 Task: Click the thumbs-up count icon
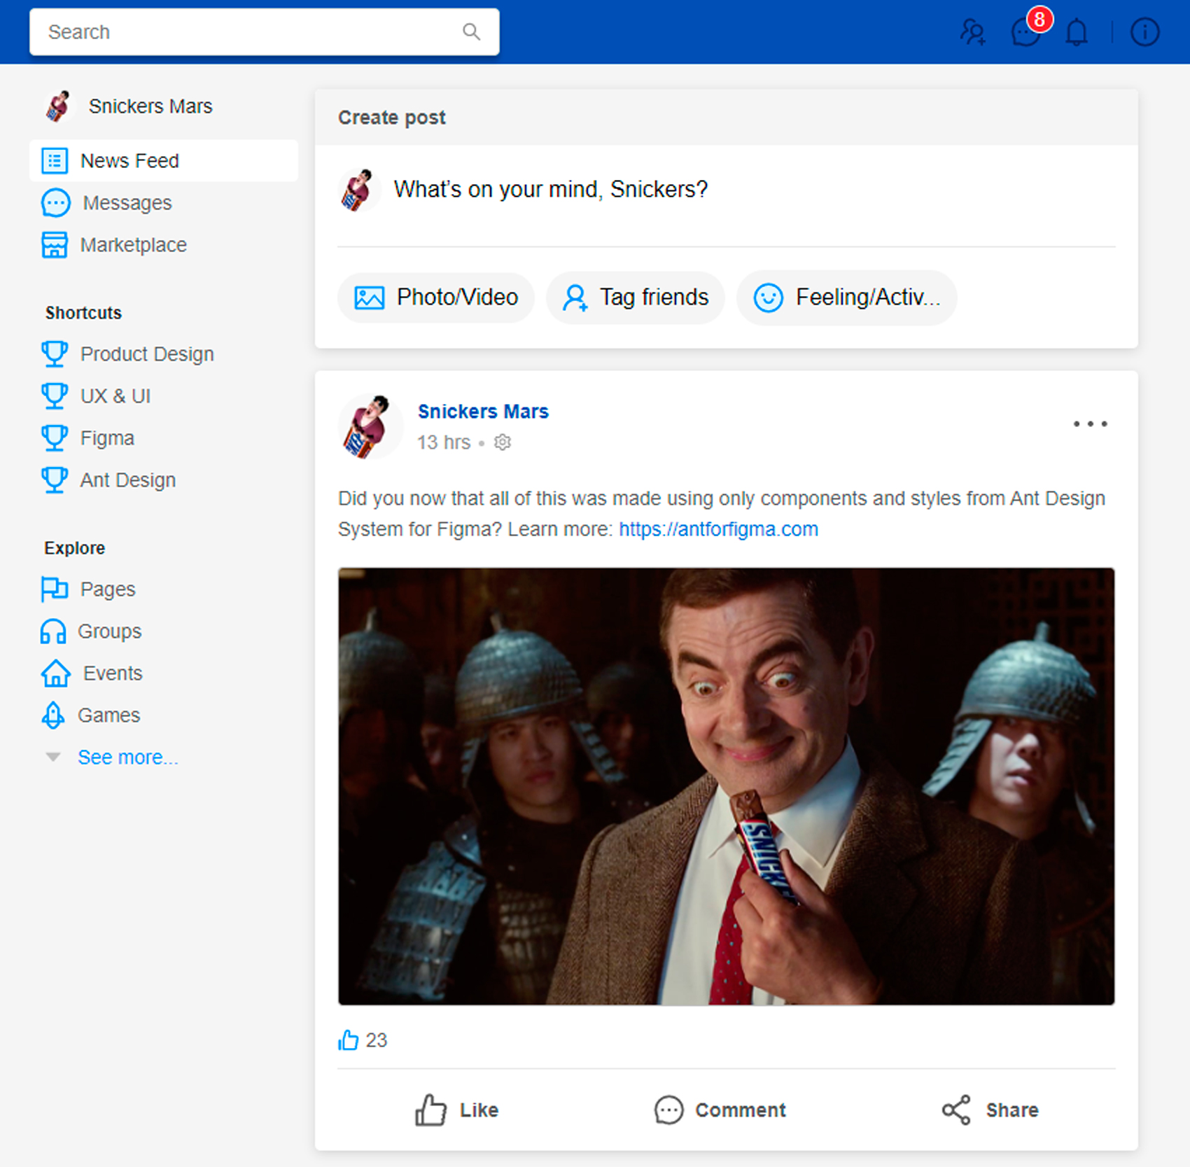pos(348,1040)
